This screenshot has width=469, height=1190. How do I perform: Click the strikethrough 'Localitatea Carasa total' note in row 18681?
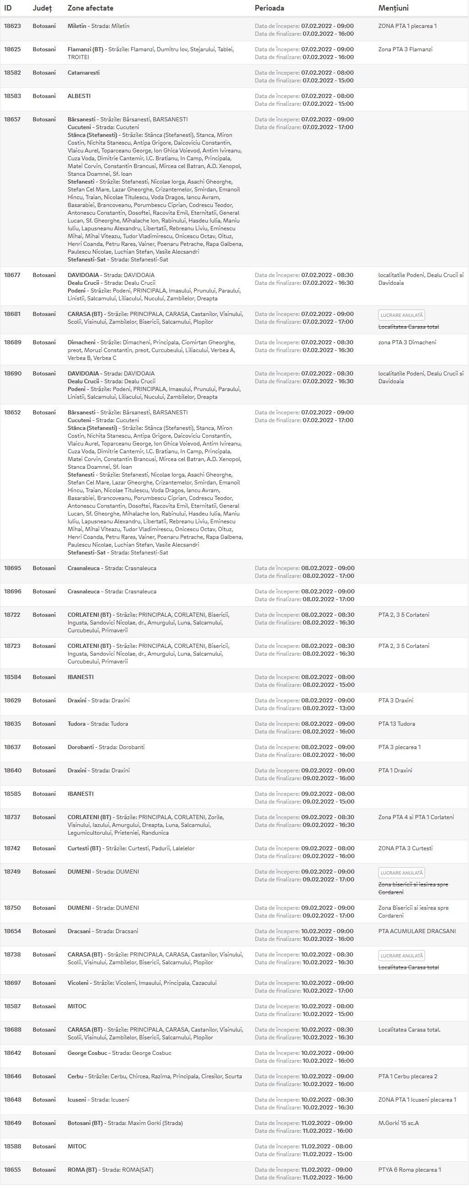(409, 326)
